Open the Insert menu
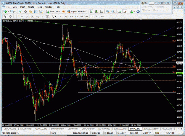The width and height of the screenshot is (185, 136). (x=22, y=7)
